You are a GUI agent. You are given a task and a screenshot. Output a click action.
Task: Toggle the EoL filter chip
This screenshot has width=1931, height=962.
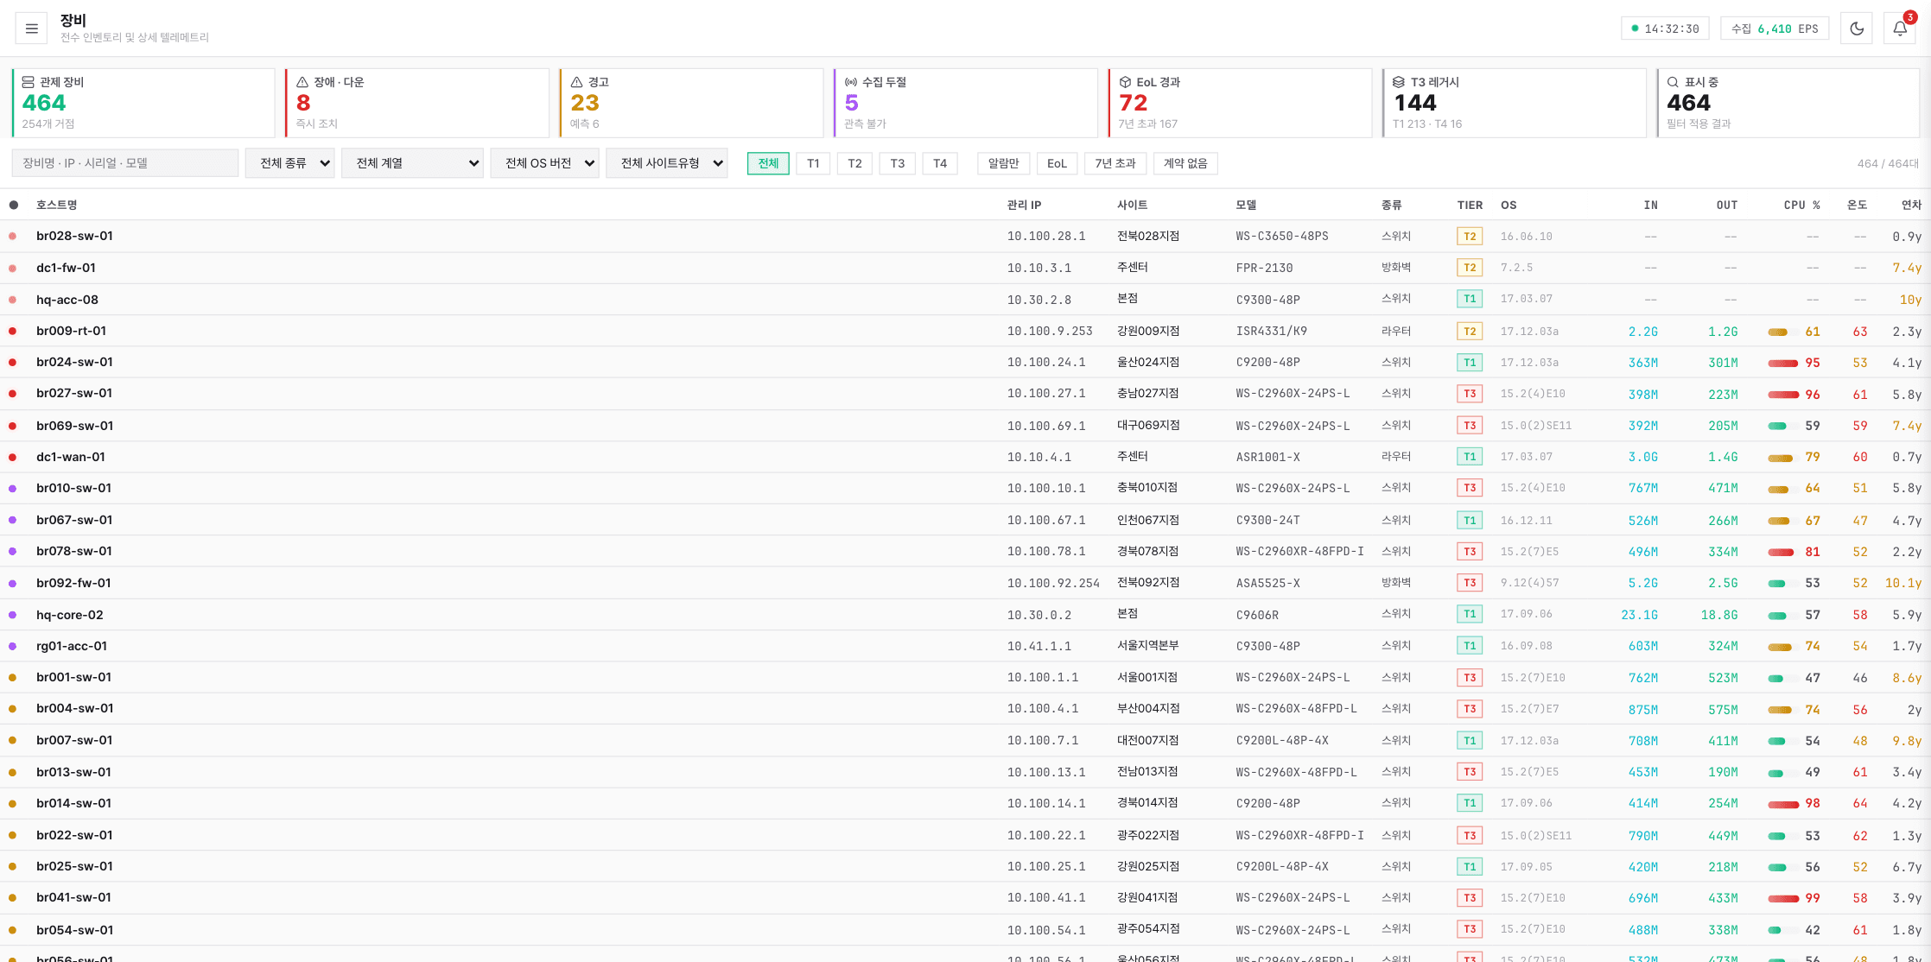coord(1057,163)
